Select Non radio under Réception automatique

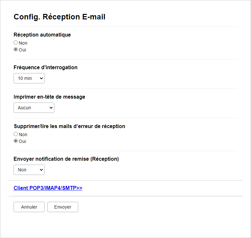click(x=16, y=43)
